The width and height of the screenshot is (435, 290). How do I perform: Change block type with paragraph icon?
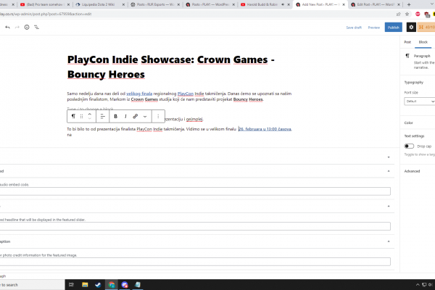(73, 116)
